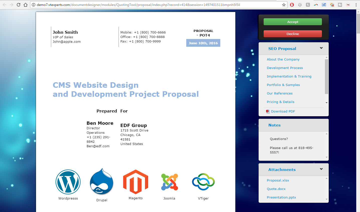Click the browser forward arrow
This screenshot has width=360, height=212.
(x=12, y=5)
